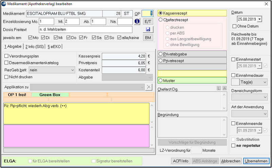The height and width of the screenshot is (168, 272).
Task: Toggle the alle/keine checkbox
Action: point(119,38)
